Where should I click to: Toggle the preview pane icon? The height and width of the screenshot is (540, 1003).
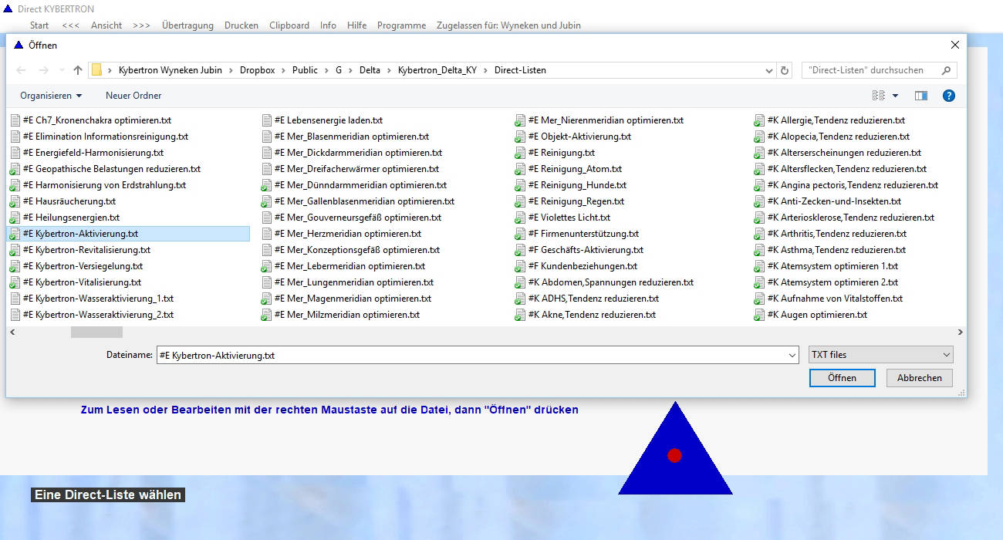[x=920, y=96]
